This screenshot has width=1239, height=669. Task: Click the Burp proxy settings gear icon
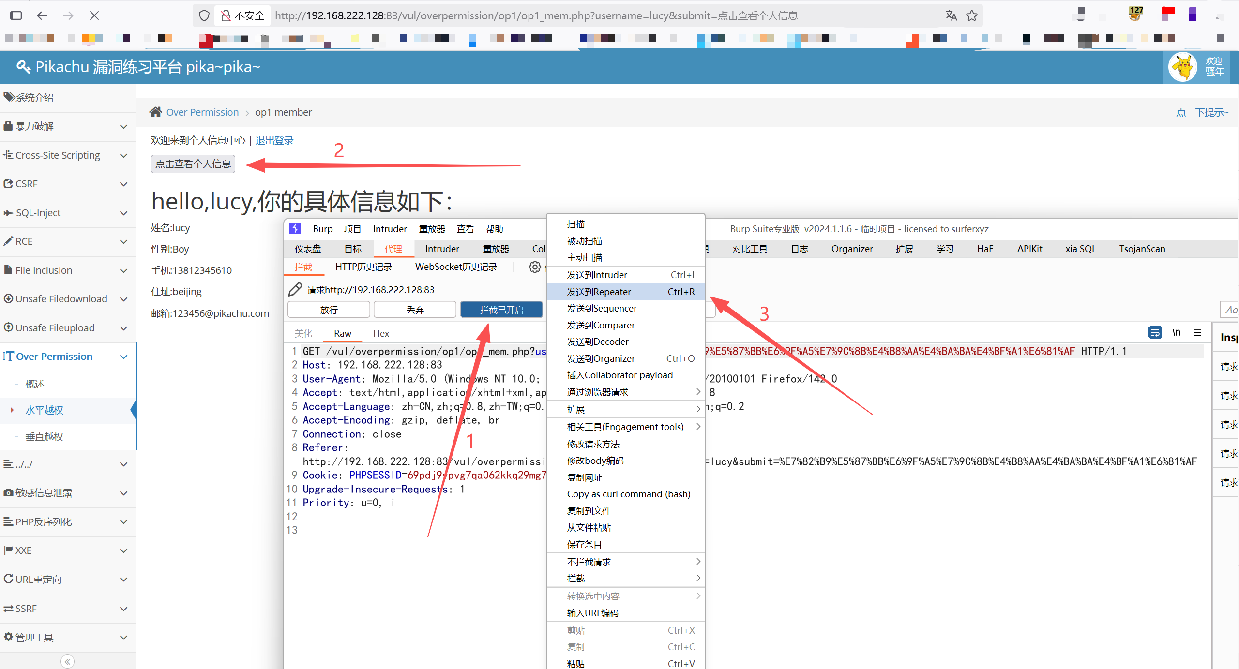(534, 267)
